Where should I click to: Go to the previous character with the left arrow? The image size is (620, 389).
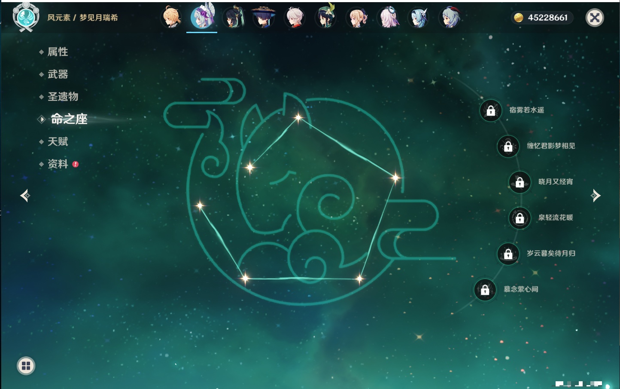(x=25, y=196)
